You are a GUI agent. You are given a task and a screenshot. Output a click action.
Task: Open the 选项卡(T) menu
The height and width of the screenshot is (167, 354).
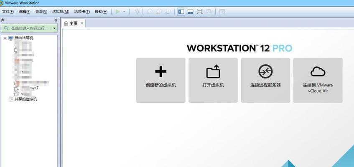(82, 12)
